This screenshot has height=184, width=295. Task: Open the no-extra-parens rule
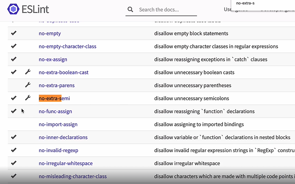click(x=57, y=85)
